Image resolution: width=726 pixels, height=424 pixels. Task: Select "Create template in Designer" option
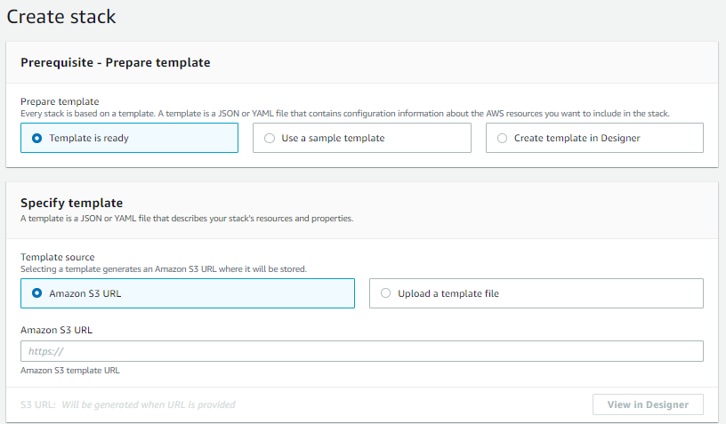click(503, 138)
